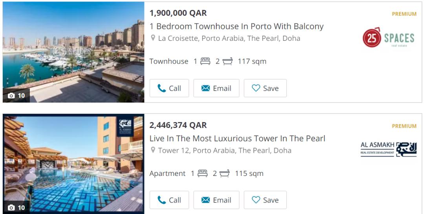
Task: View the pool apartment photo
Action: [73, 163]
